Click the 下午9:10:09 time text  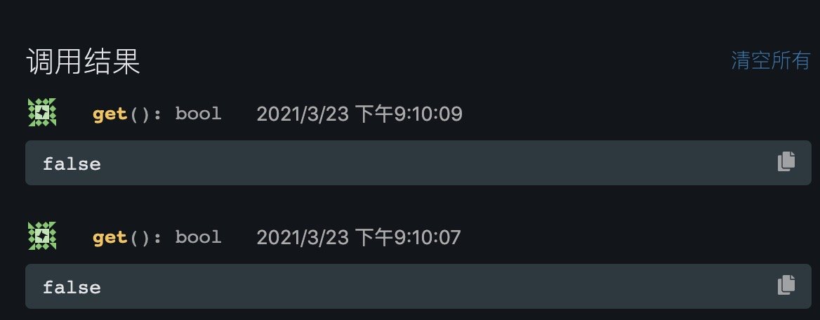click(x=408, y=114)
